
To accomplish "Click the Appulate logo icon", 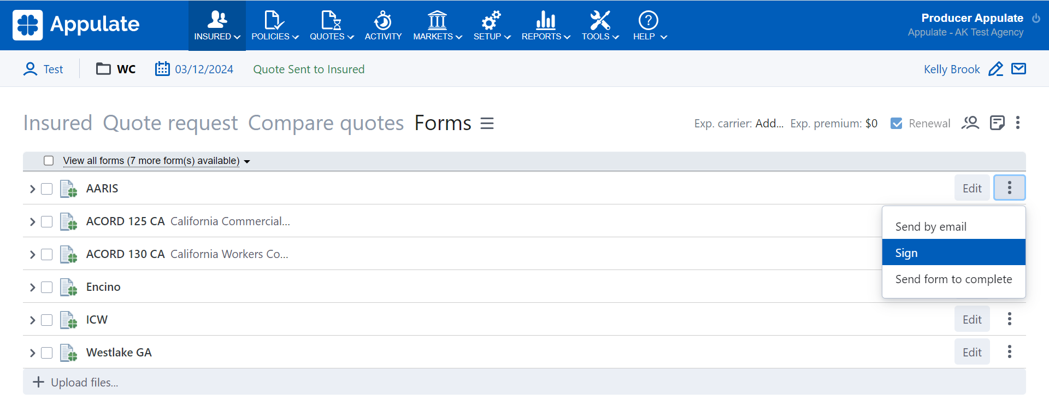I will click(x=27, y=25).
